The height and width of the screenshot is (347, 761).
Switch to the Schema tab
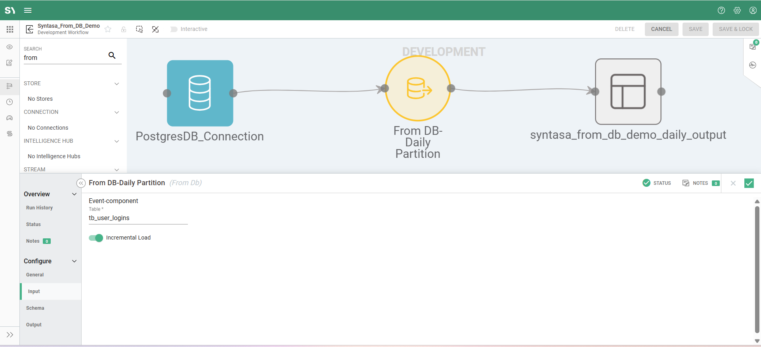click(x=35, y=308)
